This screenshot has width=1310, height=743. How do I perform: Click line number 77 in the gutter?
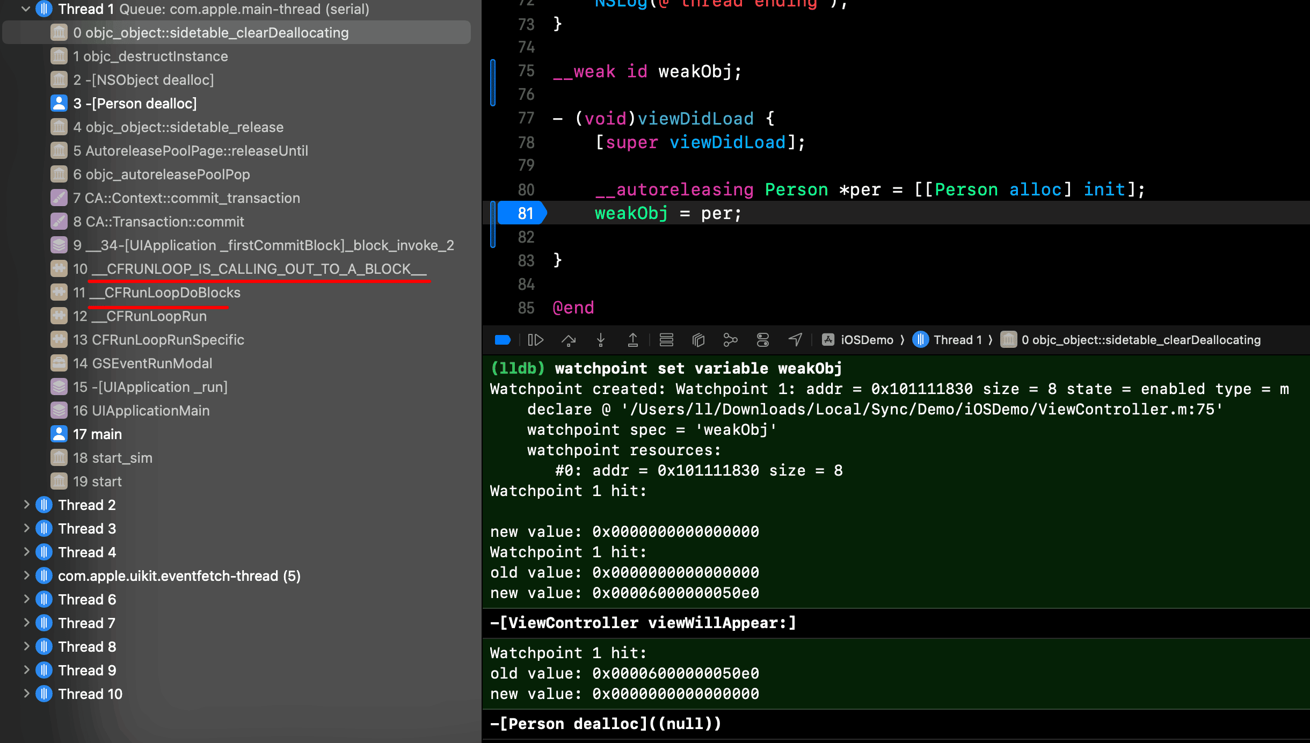coord(526,119)
